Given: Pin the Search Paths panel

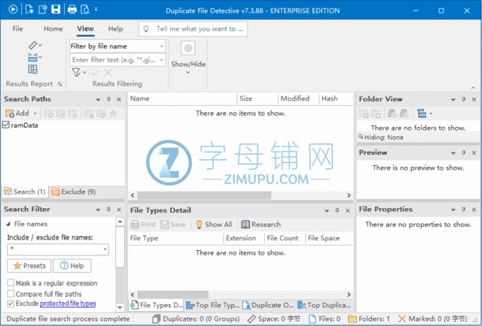Looking at the screenshot, I should pos(108,99).
